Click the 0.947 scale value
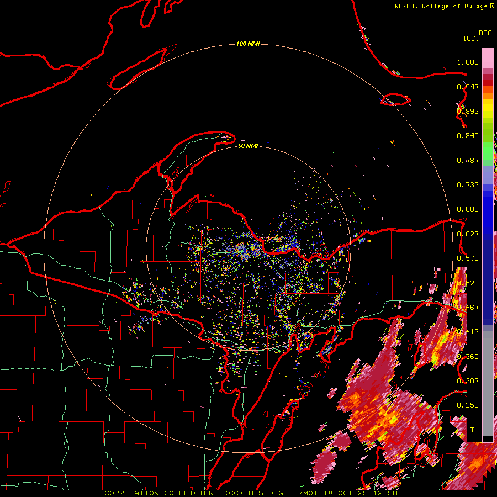The width and height of the screenshot is (497, 497). coord(468,87)
